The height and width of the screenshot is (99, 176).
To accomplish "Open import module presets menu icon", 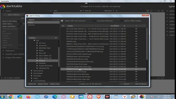I will click(51, 11).
